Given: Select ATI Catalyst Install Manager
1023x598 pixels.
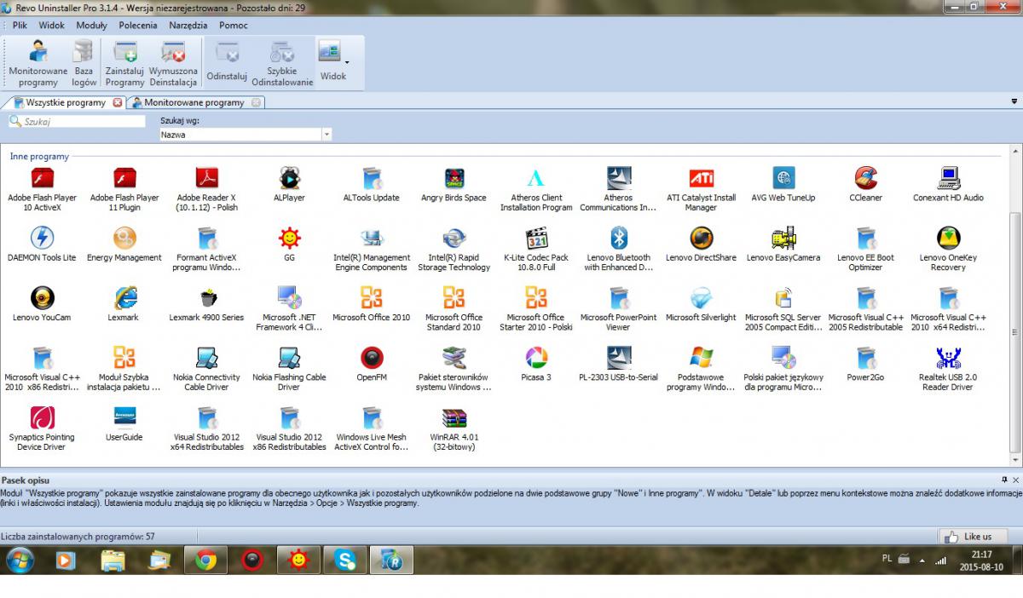Looking at the screenshot, I should pyautogui.click(x=702, y=189).
